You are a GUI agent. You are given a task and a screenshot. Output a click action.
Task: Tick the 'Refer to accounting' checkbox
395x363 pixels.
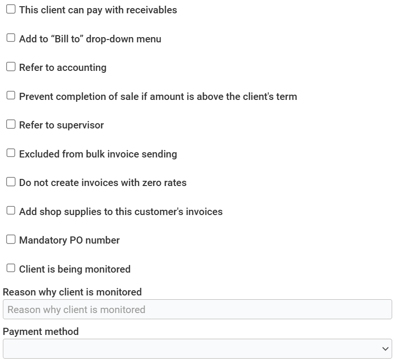(x=10, y=67)
